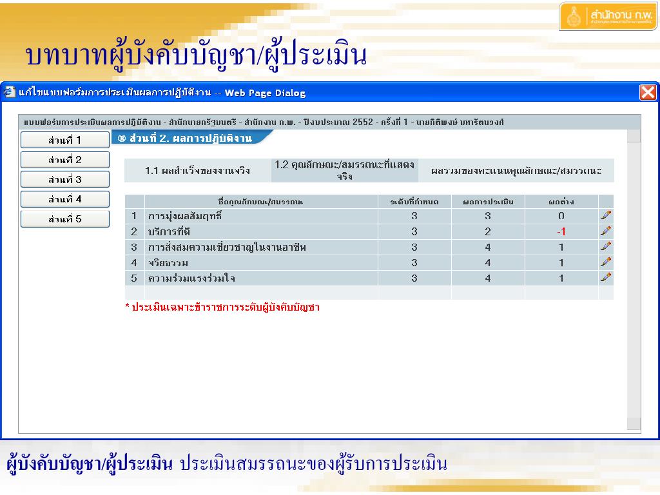Switch to ส่วนที่ 4 section

[x=65, y=199]
